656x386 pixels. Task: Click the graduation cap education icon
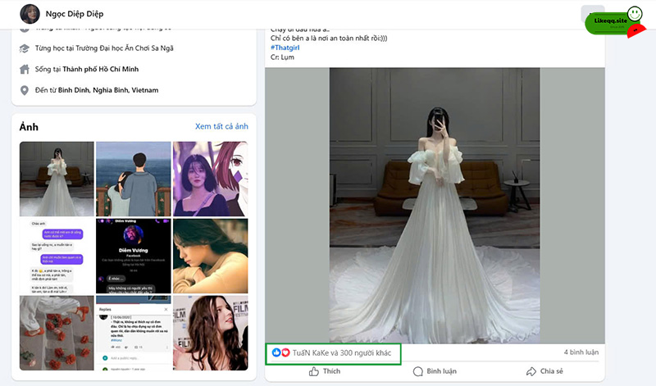pos(25,48)
